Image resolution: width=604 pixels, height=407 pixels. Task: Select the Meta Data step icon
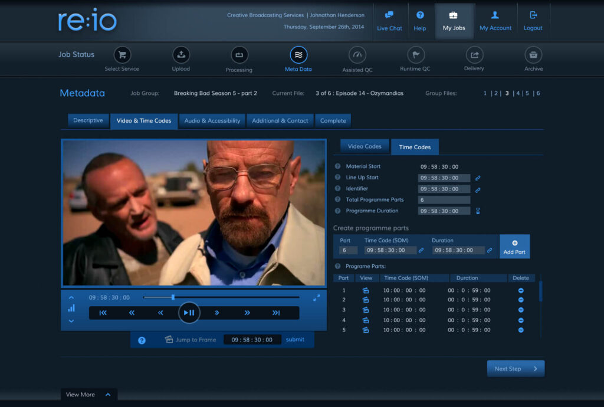tap(298, 55)
